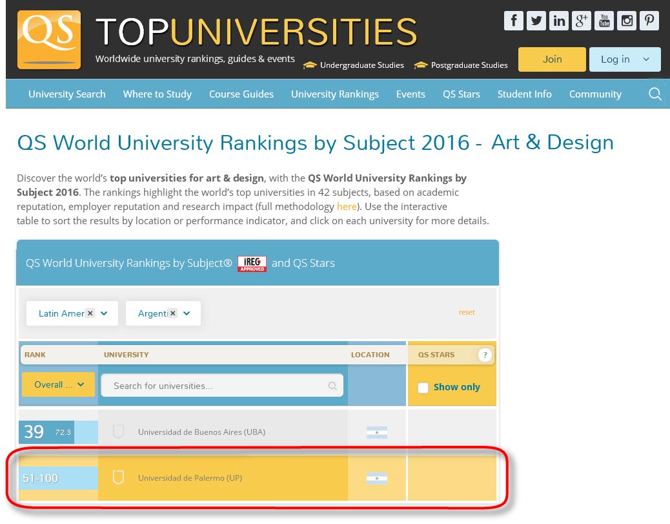Click the rank 39 score bar
Viewport: 670px width, 524px height.
(x=59, y=432)
